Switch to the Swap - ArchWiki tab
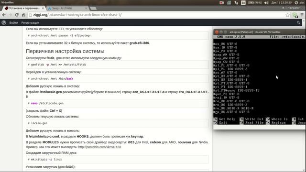306x172 pixels. [x=67, y=8]
